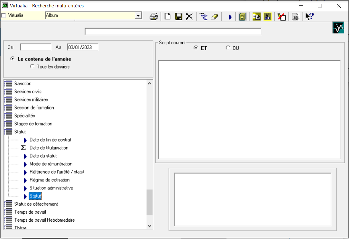Image resolution: width=349 pixels, height=239 pixels.
Task: Click the tree list scrollbar down arrow
Action: tap(149, 226)
